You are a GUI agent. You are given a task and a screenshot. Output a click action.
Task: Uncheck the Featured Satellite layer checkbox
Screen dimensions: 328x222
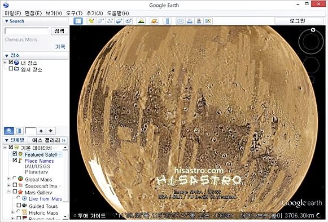pos(15,154)
